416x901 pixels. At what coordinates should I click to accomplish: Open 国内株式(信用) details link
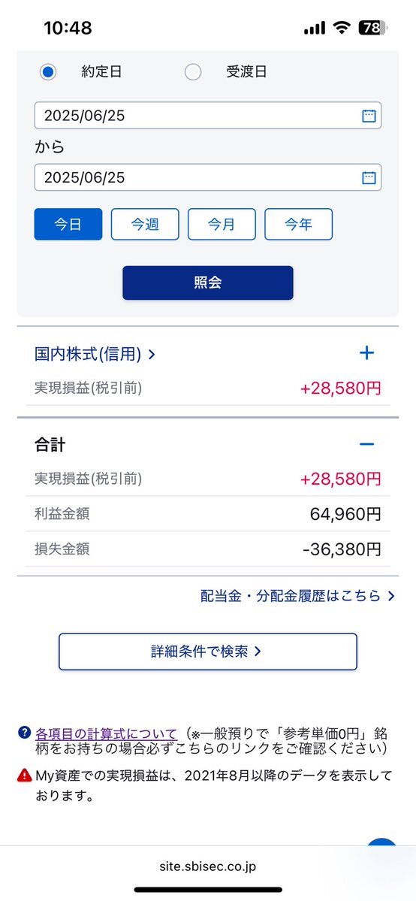pyautogui.click(x=95, y=354)
